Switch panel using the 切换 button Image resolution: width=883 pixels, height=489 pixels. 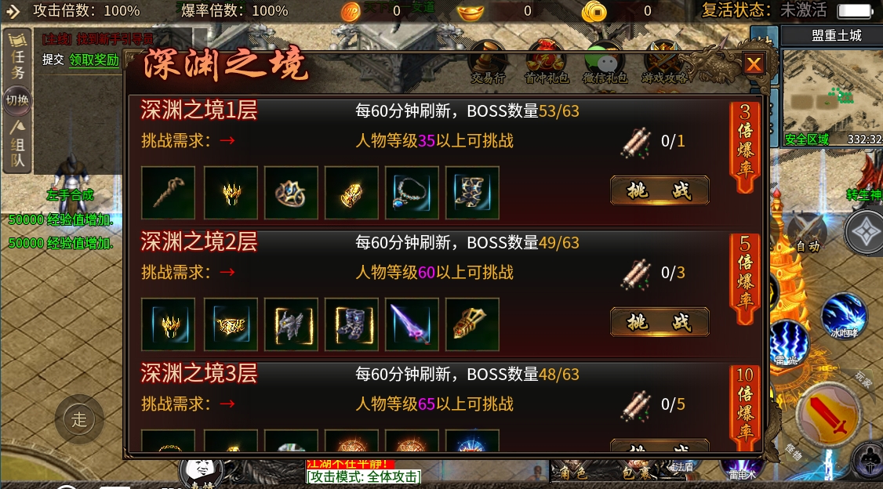(x=17, y=100)
